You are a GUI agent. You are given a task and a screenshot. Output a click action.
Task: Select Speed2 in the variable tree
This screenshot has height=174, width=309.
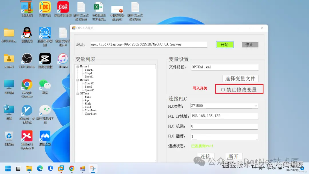89,90
